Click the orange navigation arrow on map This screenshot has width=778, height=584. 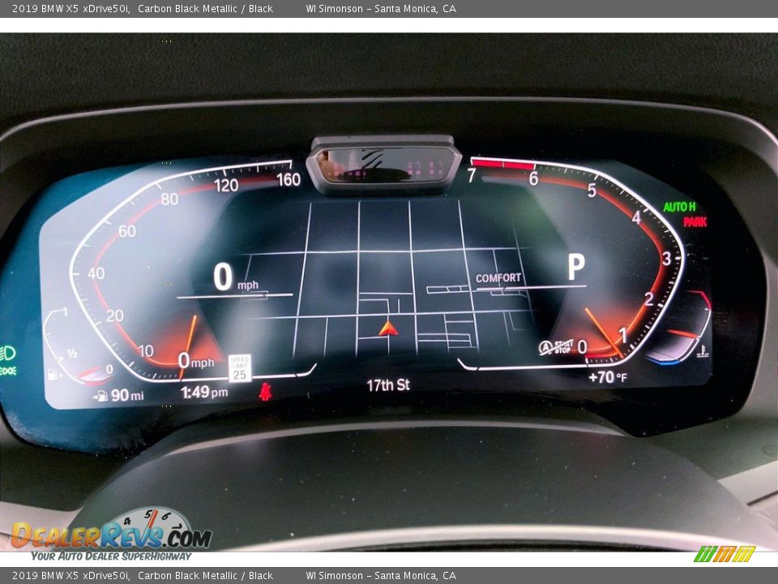[x=388, y=328]
